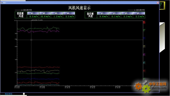Click the 操作侧风速 label box
Viewport: 170px width, 96px height.
tap(91, 15)
